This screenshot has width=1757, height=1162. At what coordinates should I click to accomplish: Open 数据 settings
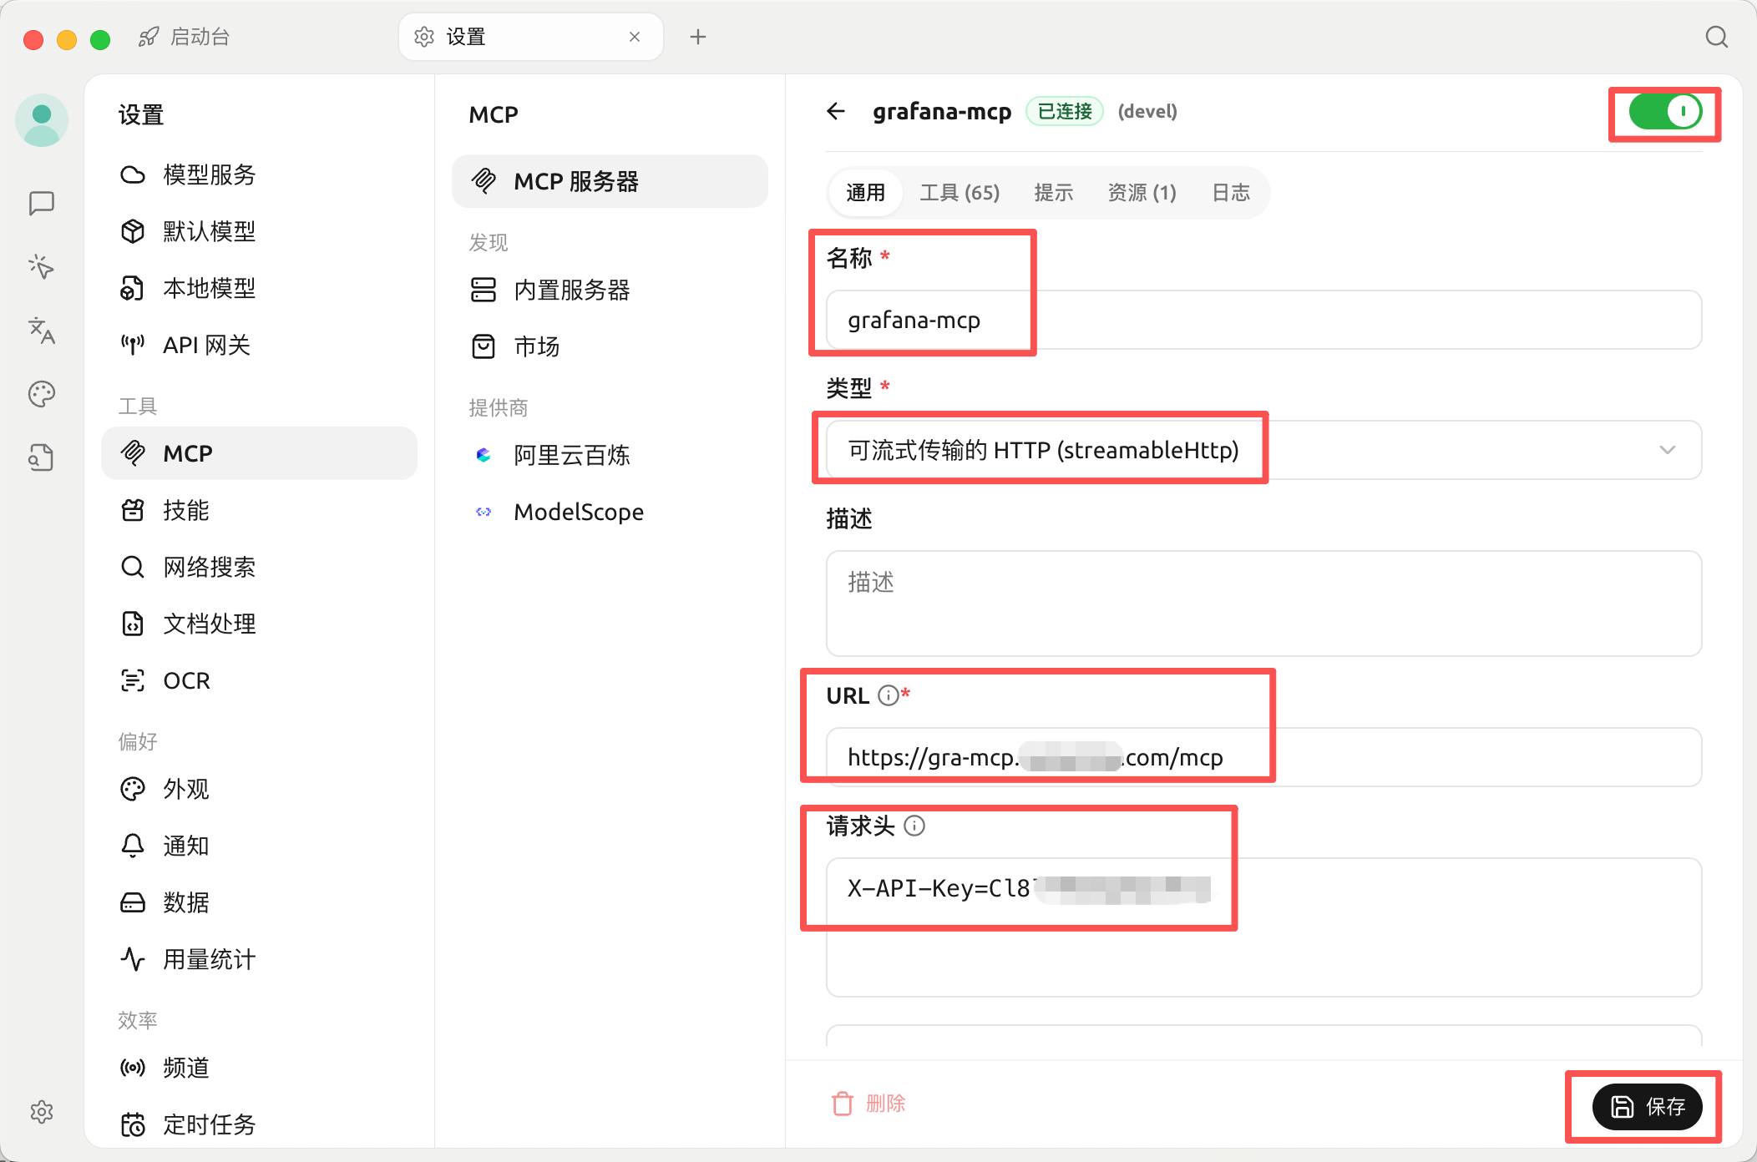259,902
